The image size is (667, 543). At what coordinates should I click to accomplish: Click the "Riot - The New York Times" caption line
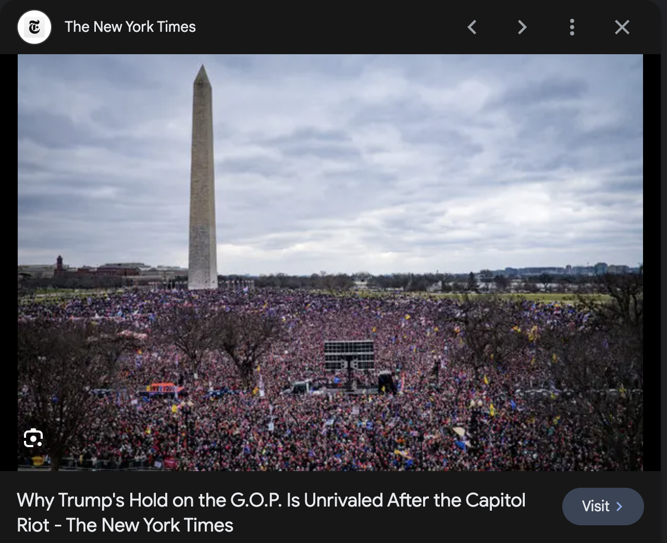click(125, 525)
